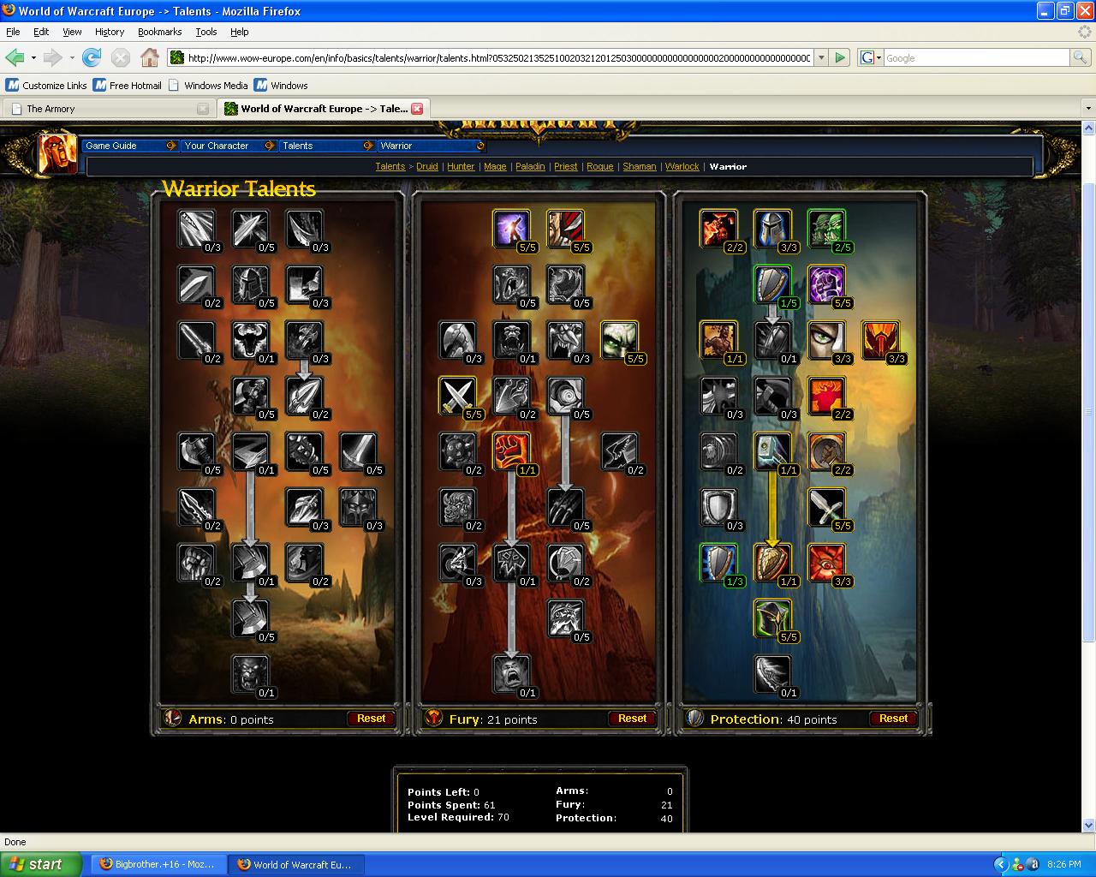Open the Paladin talents link

point(530,166)
